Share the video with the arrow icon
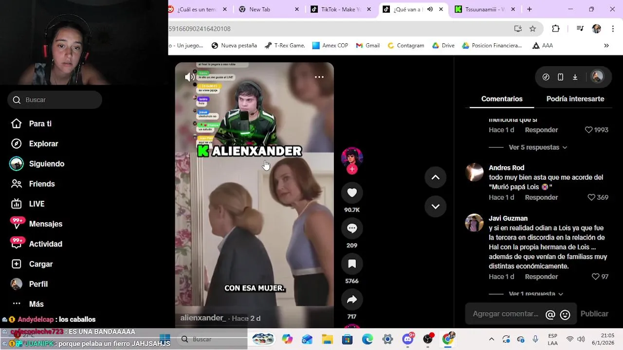 [352, 300]
